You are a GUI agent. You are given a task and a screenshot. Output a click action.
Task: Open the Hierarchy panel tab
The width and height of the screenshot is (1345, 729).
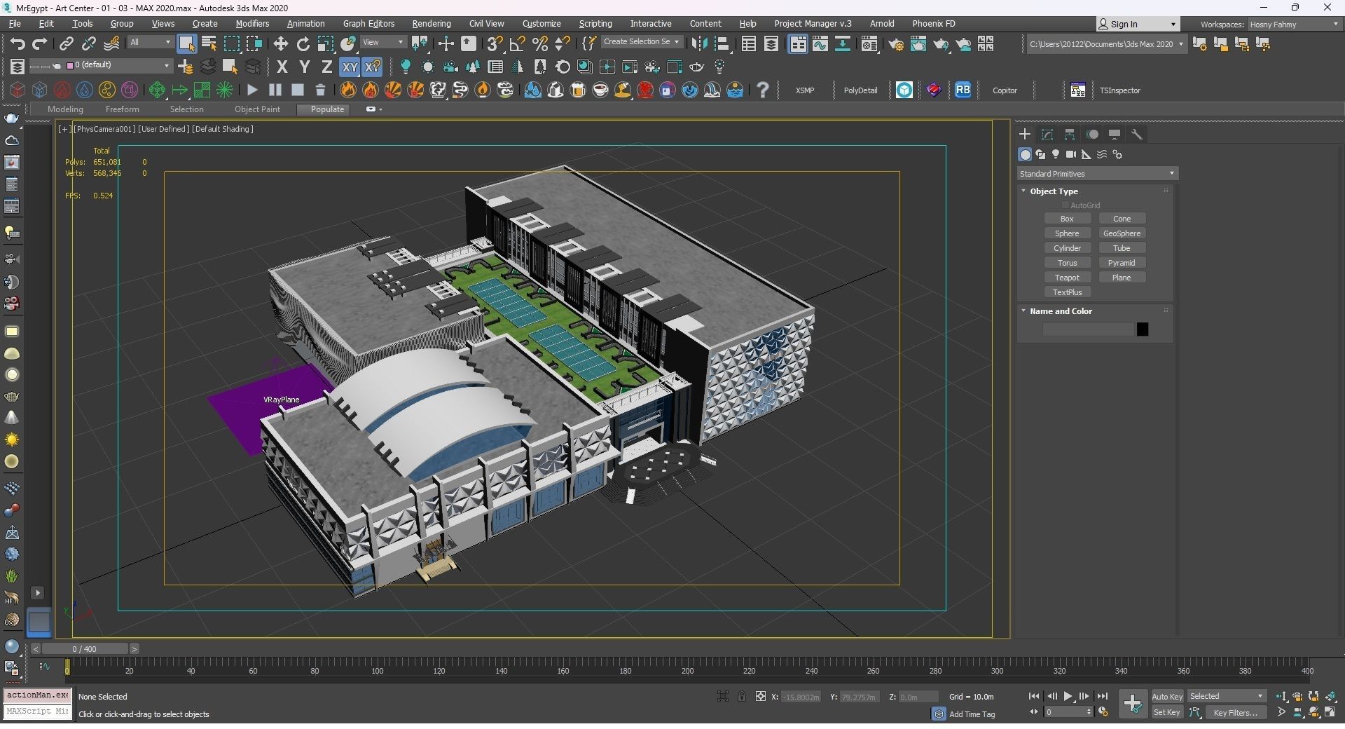coord(1070,135)
